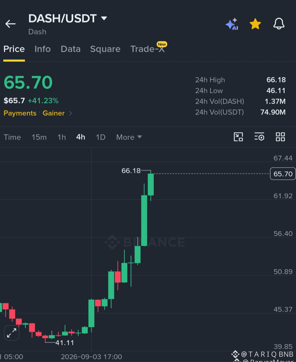Toggle the favorite star for DASH/USDT
Viewport: 296px width, 362px height.
255,24
